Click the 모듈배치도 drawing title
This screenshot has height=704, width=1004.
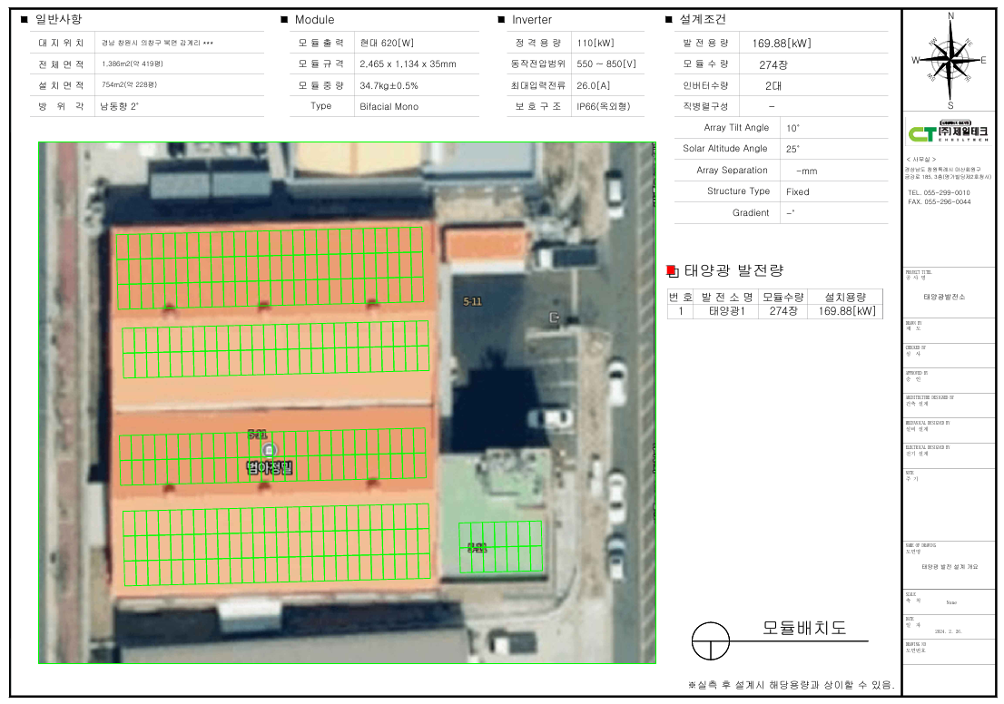(803, 628)
